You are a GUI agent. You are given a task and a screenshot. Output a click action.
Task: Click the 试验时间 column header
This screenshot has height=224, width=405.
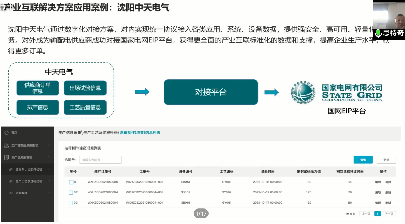point(267,172)
